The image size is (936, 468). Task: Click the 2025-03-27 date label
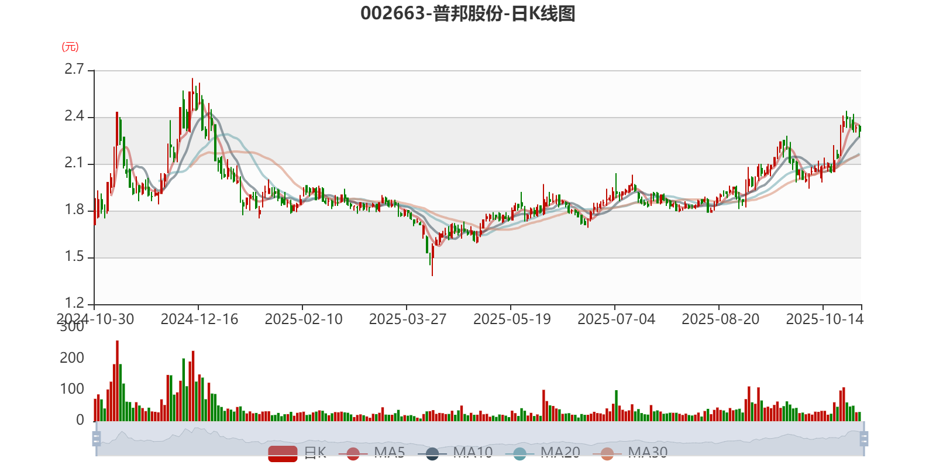tap(408, 319)
